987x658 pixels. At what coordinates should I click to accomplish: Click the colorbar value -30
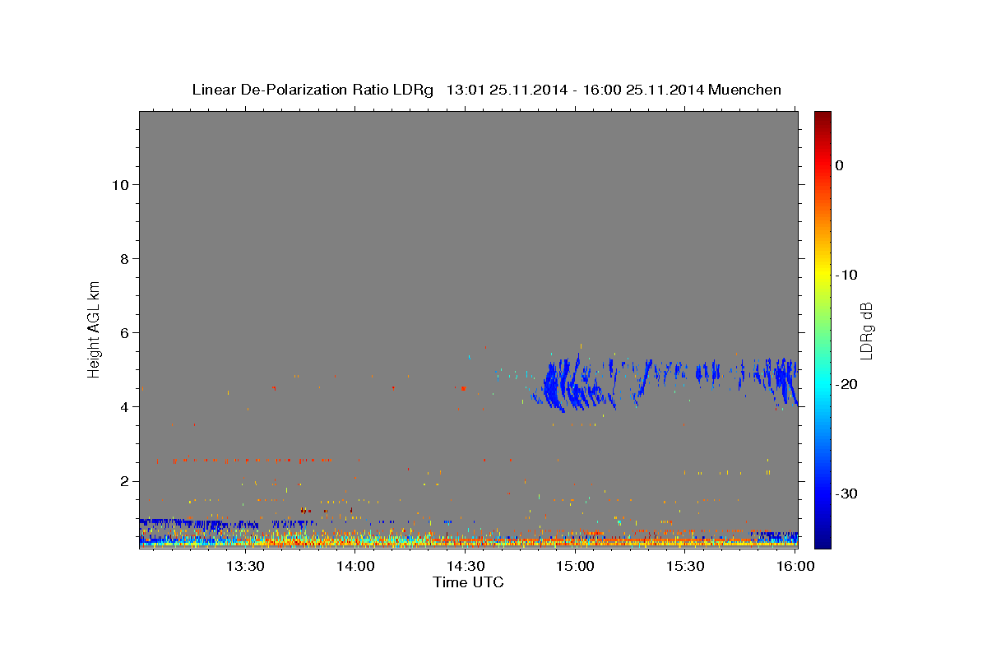point(847,493)
